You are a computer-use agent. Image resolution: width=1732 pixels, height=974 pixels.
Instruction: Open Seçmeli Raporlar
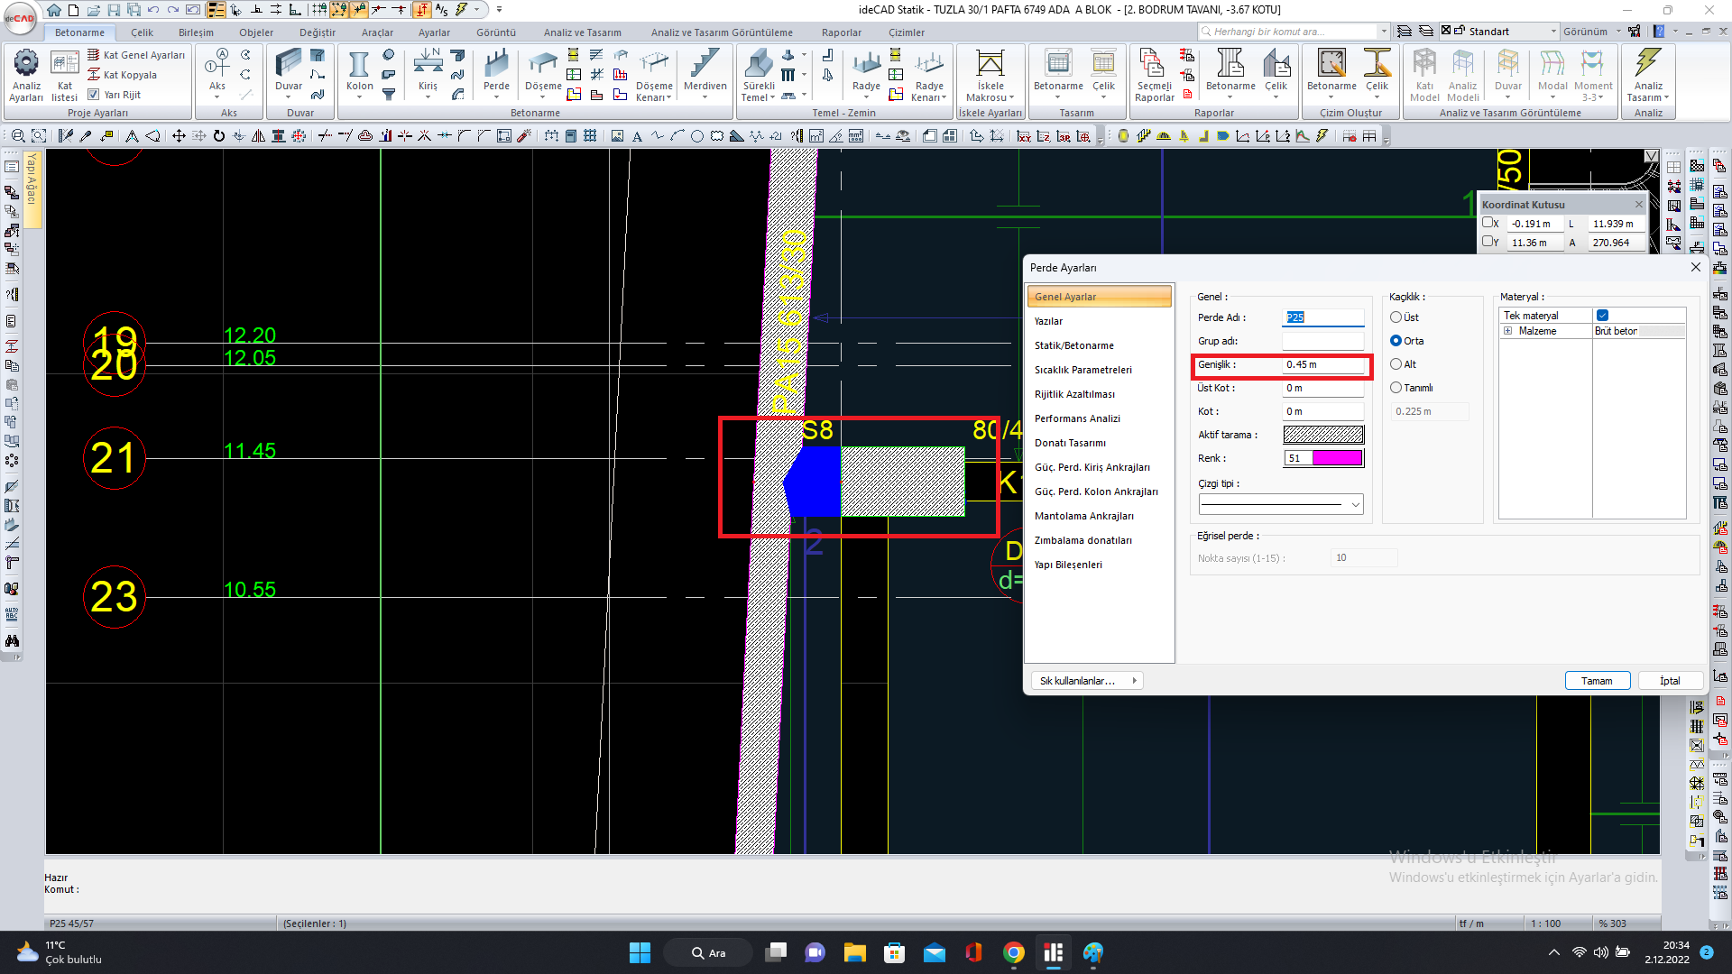coord(1154,74)
